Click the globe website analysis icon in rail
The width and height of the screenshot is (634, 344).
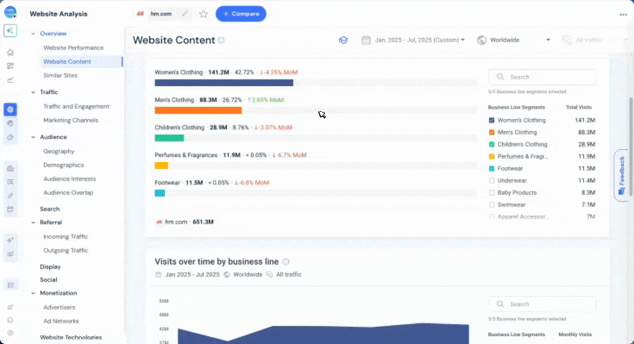(10, 110)
